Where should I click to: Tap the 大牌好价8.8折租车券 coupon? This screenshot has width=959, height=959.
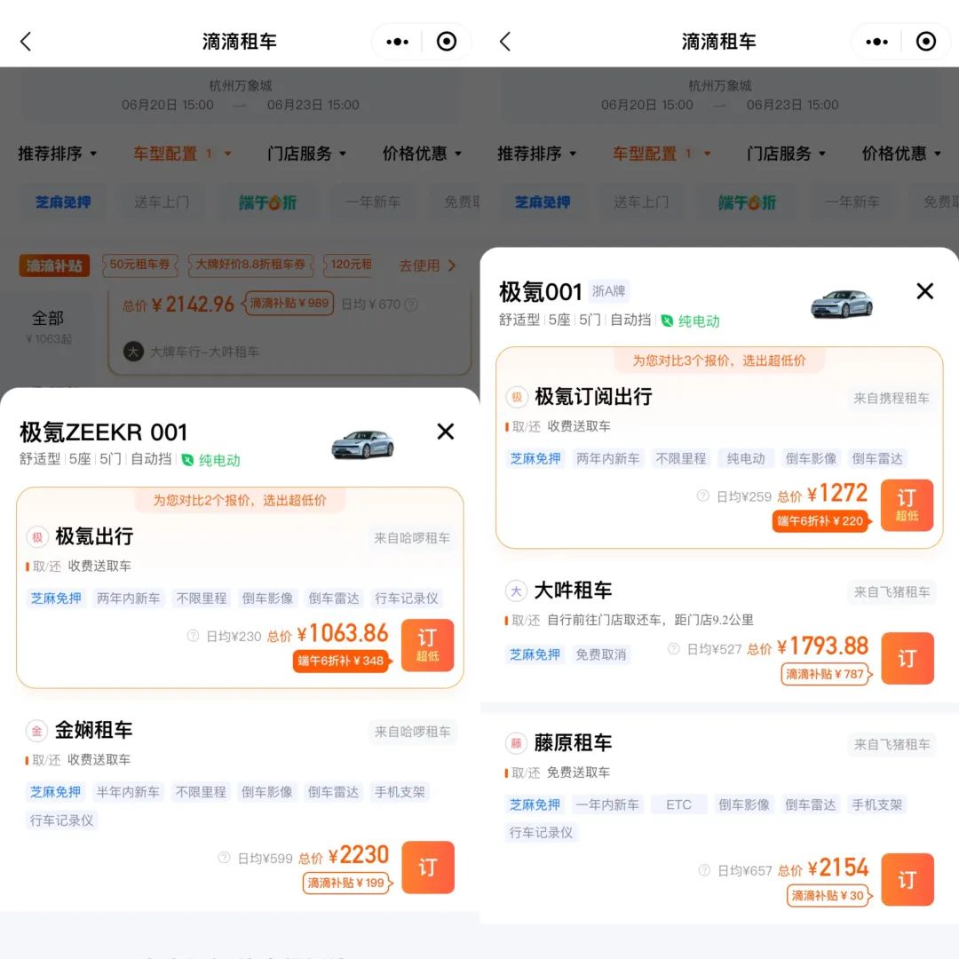click(x=250, y=265)
